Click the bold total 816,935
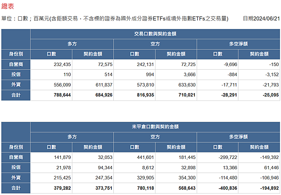The width and height of the screenshot is (281, 195). point(134,95)
